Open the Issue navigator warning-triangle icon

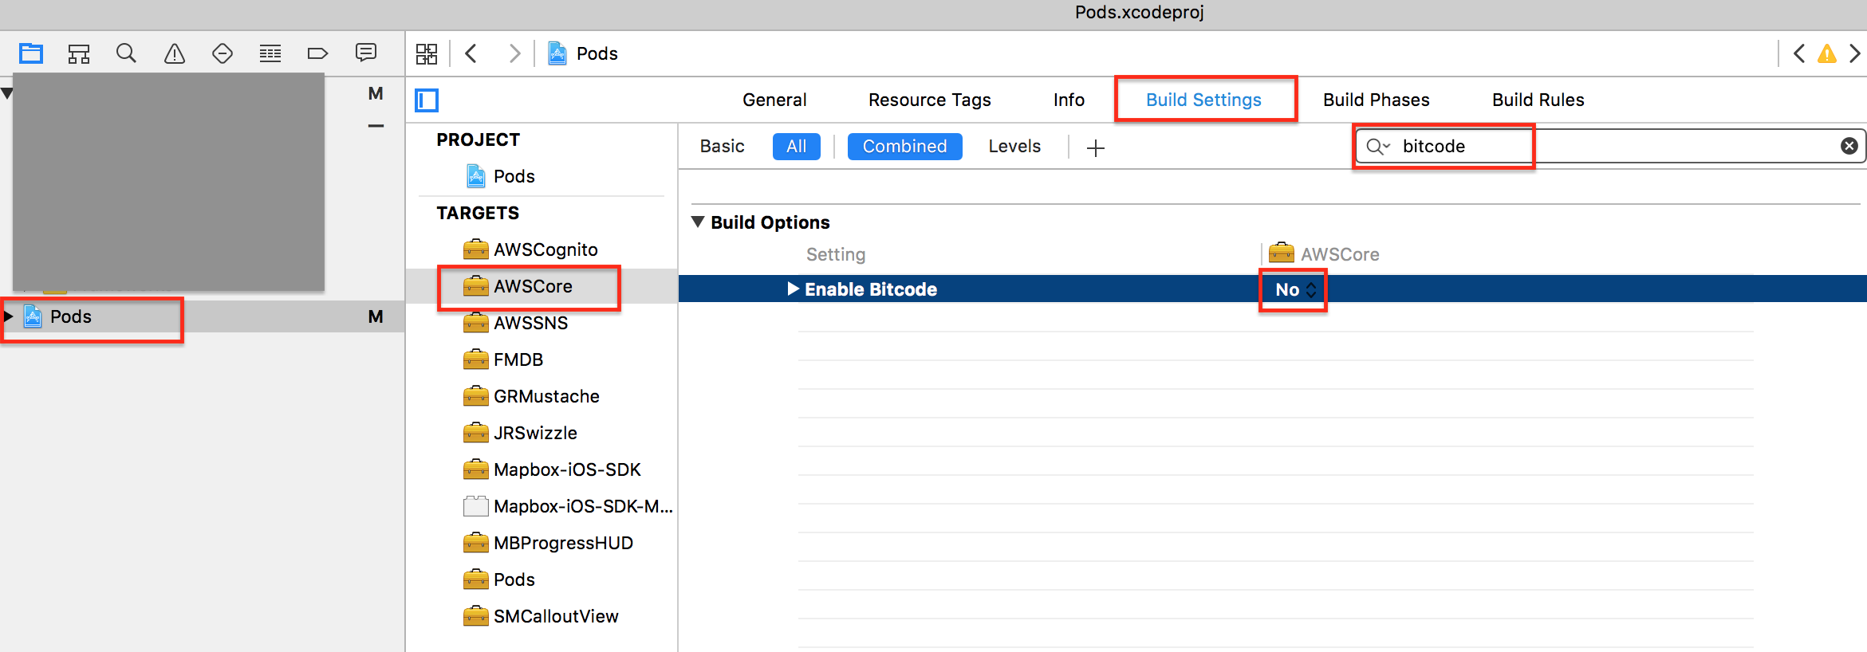click(175, 53)
